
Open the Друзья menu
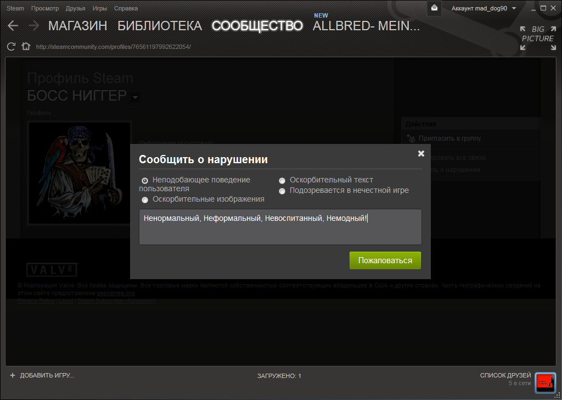coord(75,8)
